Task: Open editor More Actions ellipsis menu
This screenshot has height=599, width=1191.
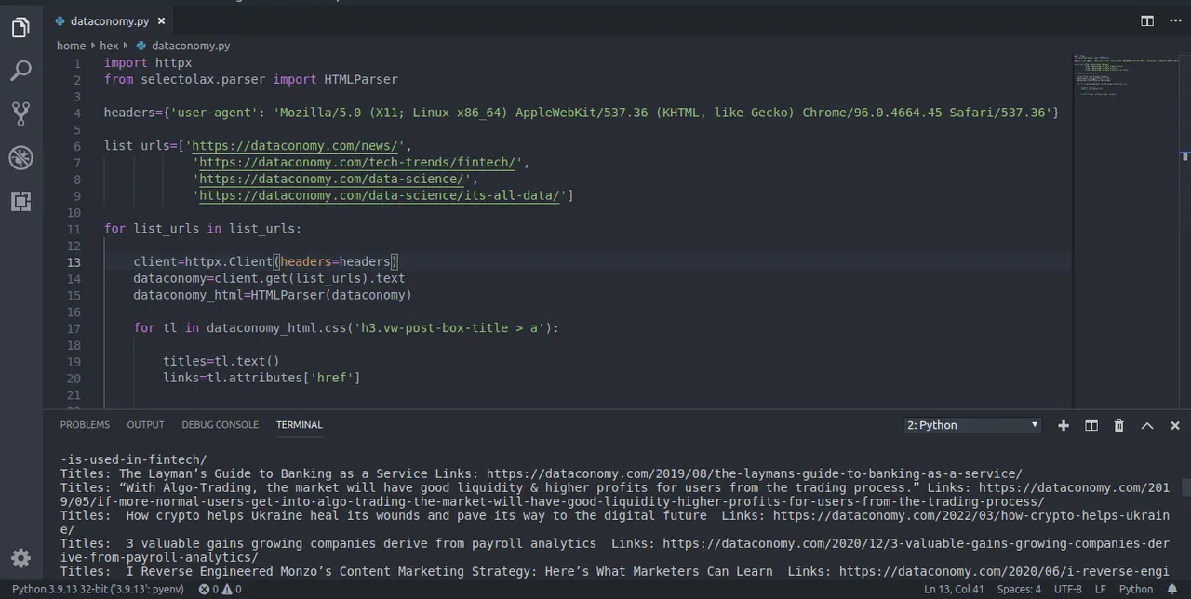Action: click(1174, 20)
